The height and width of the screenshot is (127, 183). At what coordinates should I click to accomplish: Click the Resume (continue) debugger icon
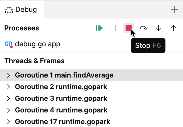click(99, 28)
